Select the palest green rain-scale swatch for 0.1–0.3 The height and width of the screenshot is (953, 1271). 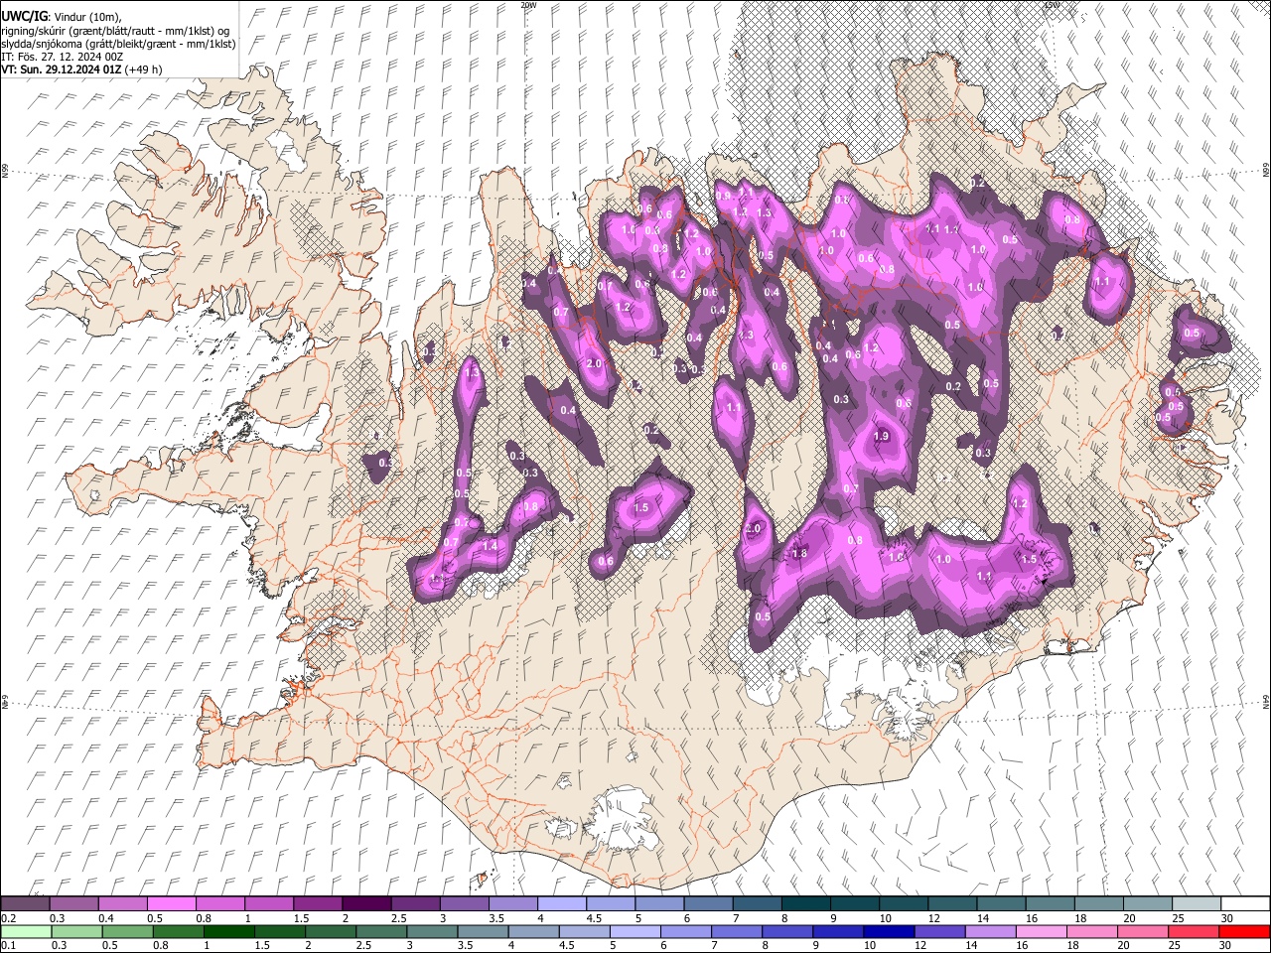click(25, 931)
